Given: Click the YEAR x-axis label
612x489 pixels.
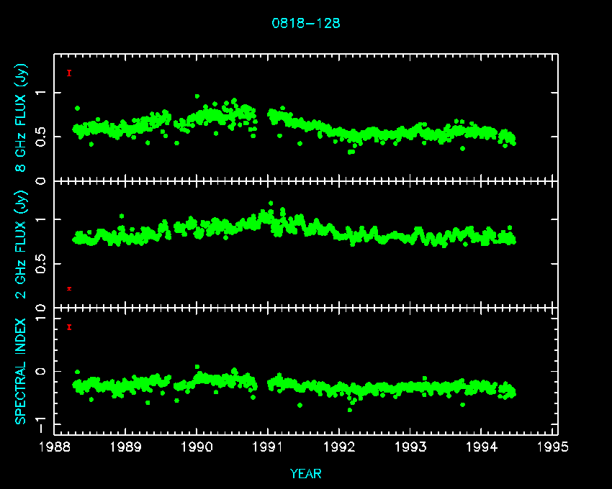Looking at the screenshot, I should (305, 474).
